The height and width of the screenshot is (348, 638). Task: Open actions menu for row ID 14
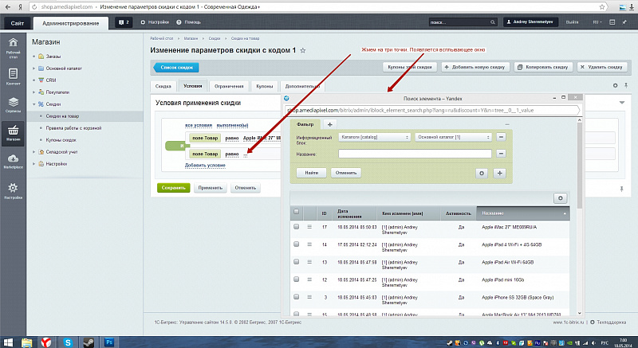point(309,244)
